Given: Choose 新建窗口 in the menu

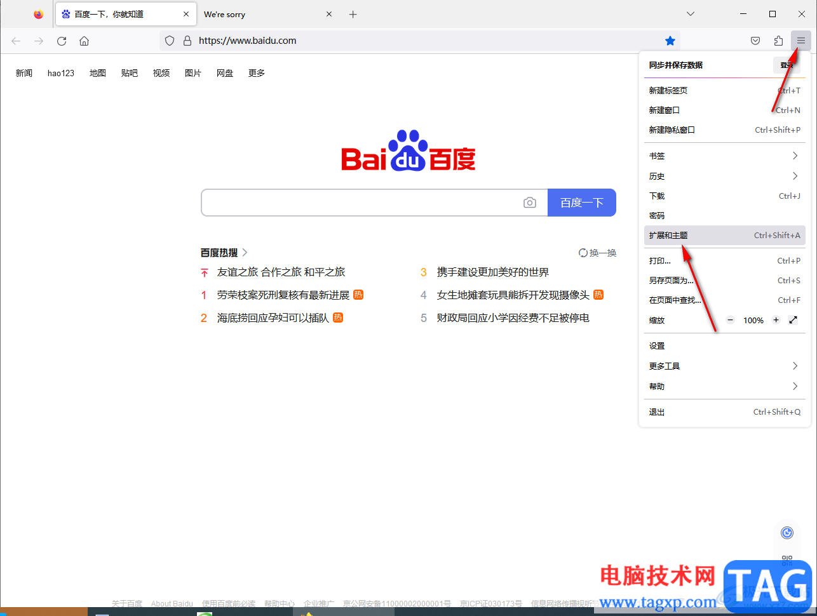Looking at the screenshot, I should [725, 110].
